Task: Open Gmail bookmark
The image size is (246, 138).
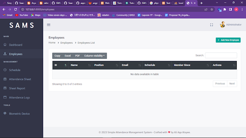Action: 8,15
